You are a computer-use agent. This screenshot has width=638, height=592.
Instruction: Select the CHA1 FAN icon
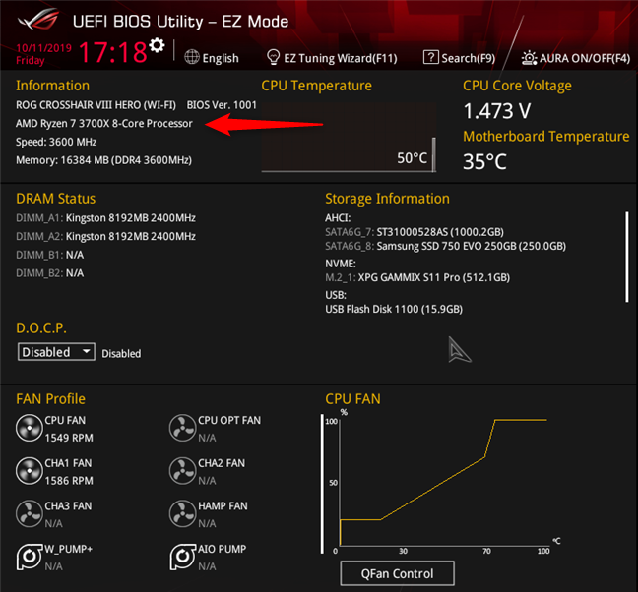point(30,471)
